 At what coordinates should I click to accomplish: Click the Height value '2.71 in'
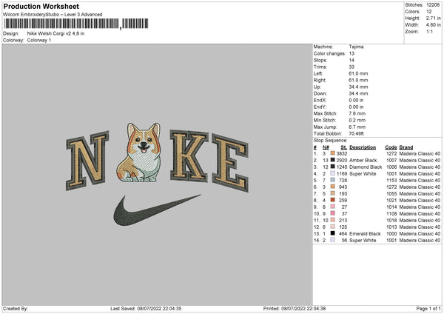pos(433,18)
